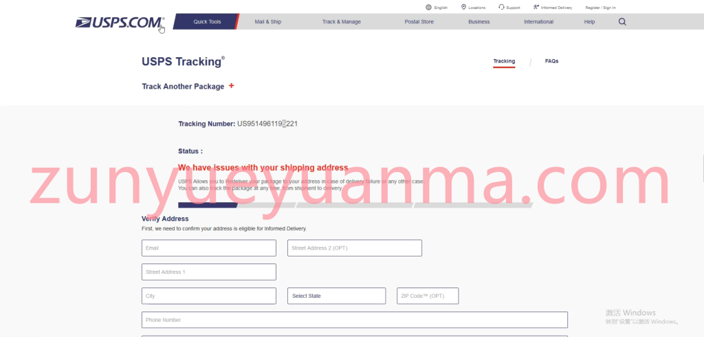The height and width of the screenshot is (337, 704).
Task: Open the Quick Tools menu
Action: pos(207,21)
